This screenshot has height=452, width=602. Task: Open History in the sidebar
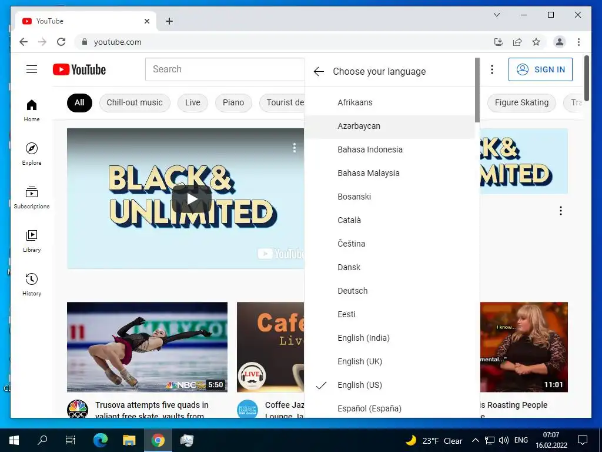pyautogui.click(x=32, y=284)
